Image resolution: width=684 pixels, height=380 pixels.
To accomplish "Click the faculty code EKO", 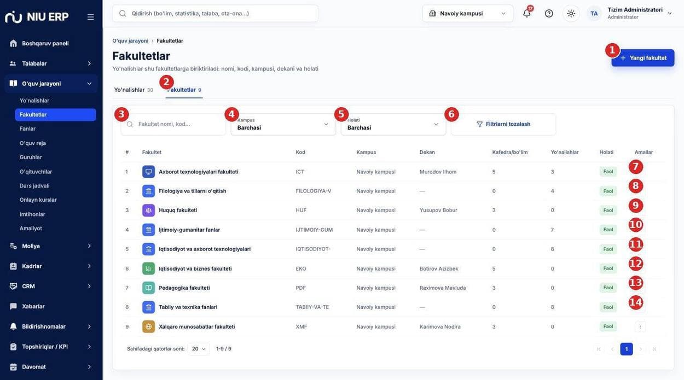I will tap(301, 268).
